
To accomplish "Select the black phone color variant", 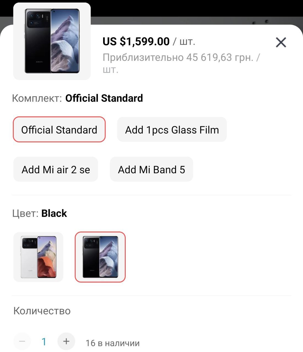I will [x=100, y=257].
